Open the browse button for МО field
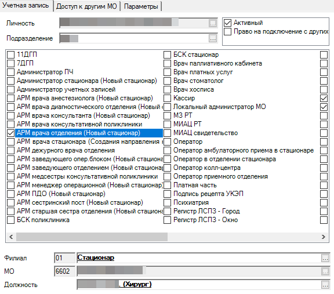 pos(325,271)
